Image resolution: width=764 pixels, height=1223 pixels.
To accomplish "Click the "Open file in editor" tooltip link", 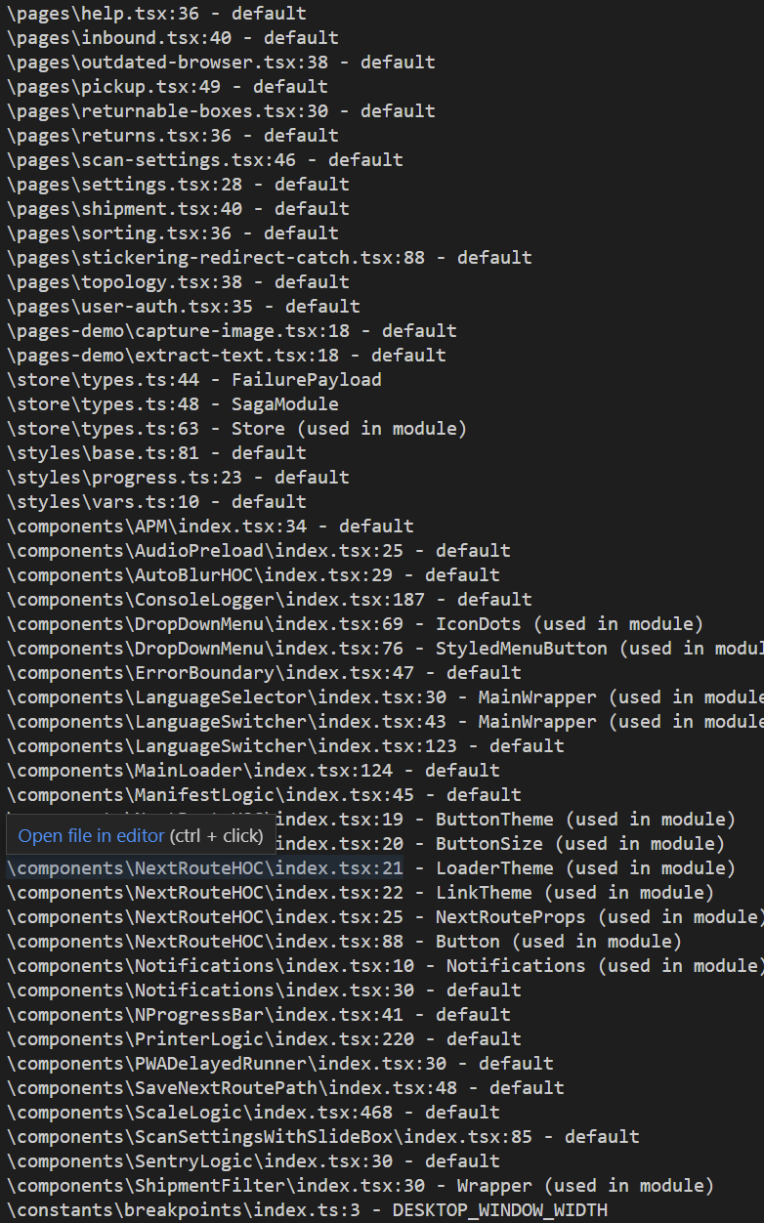I will (92, 836).
